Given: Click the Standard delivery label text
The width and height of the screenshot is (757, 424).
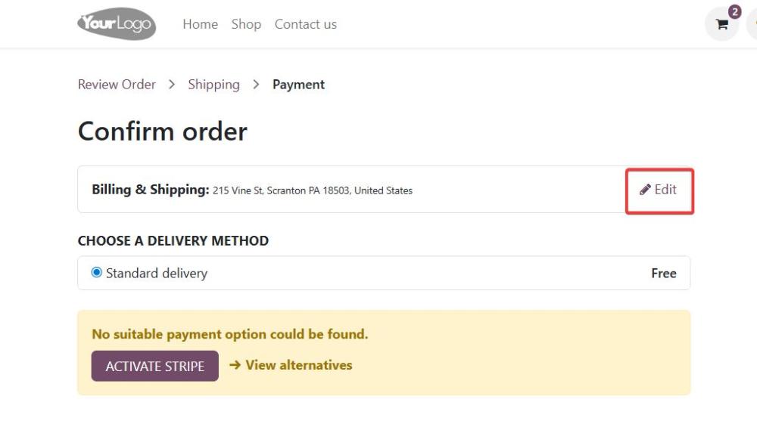Looking at the screenshot, I should pos(157,273).
